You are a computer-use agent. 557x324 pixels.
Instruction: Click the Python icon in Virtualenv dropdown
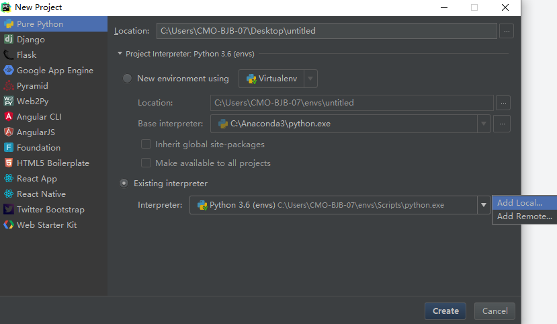click(251, 79)
